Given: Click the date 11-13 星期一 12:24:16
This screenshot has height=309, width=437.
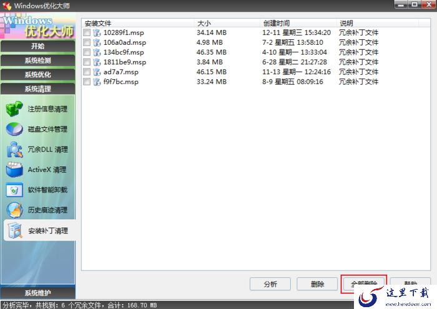Looking at the screenshot, I should tap(297, 72).
